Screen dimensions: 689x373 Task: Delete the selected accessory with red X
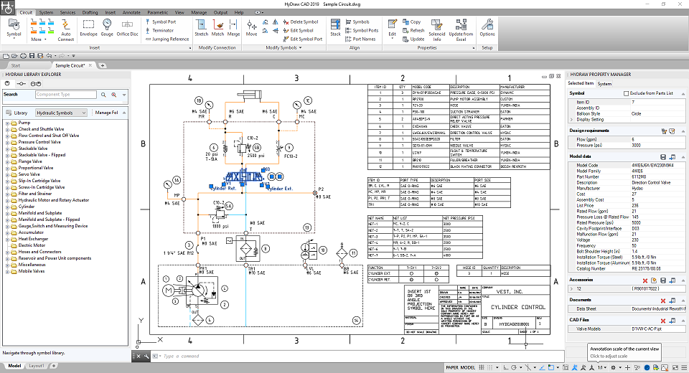point(645,280)
